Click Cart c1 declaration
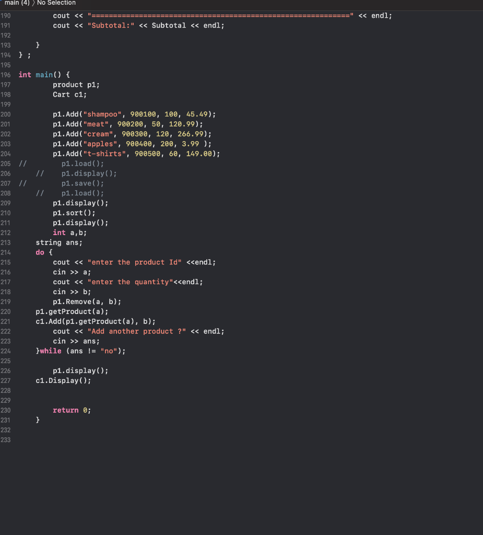 (69, 95)
